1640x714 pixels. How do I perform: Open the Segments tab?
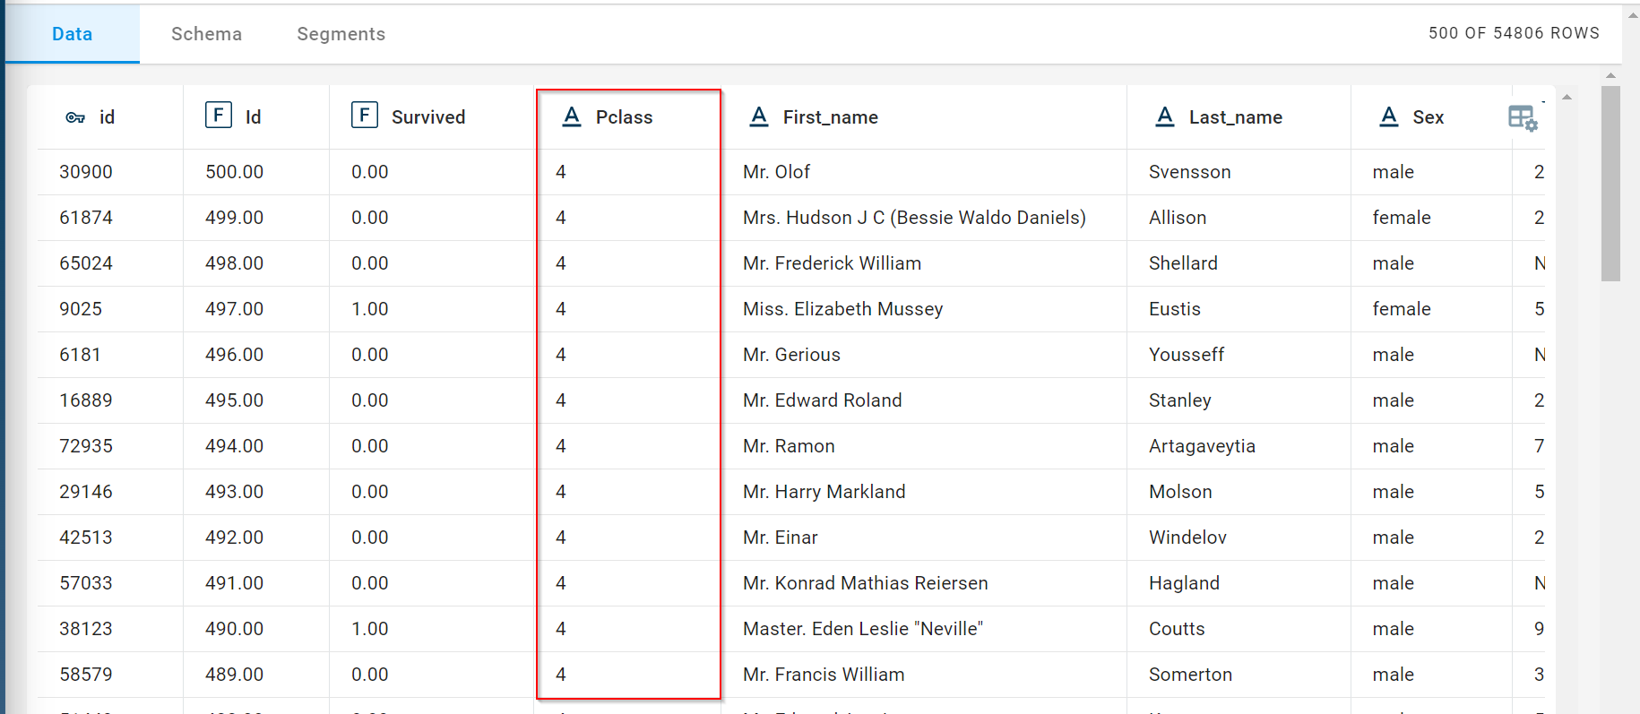click(x=341, y=34)
